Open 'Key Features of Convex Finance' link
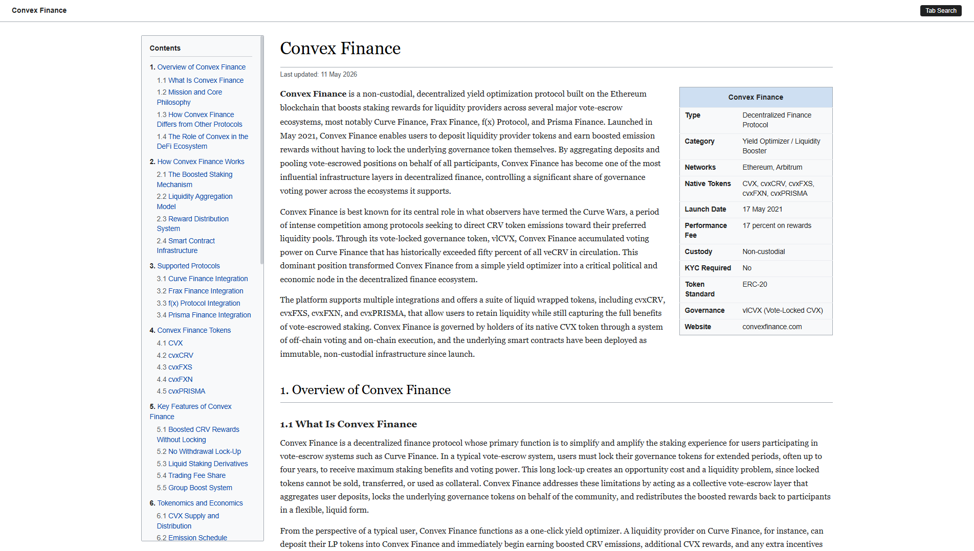This screenshot has width=974, height=551. click(190, 411)
